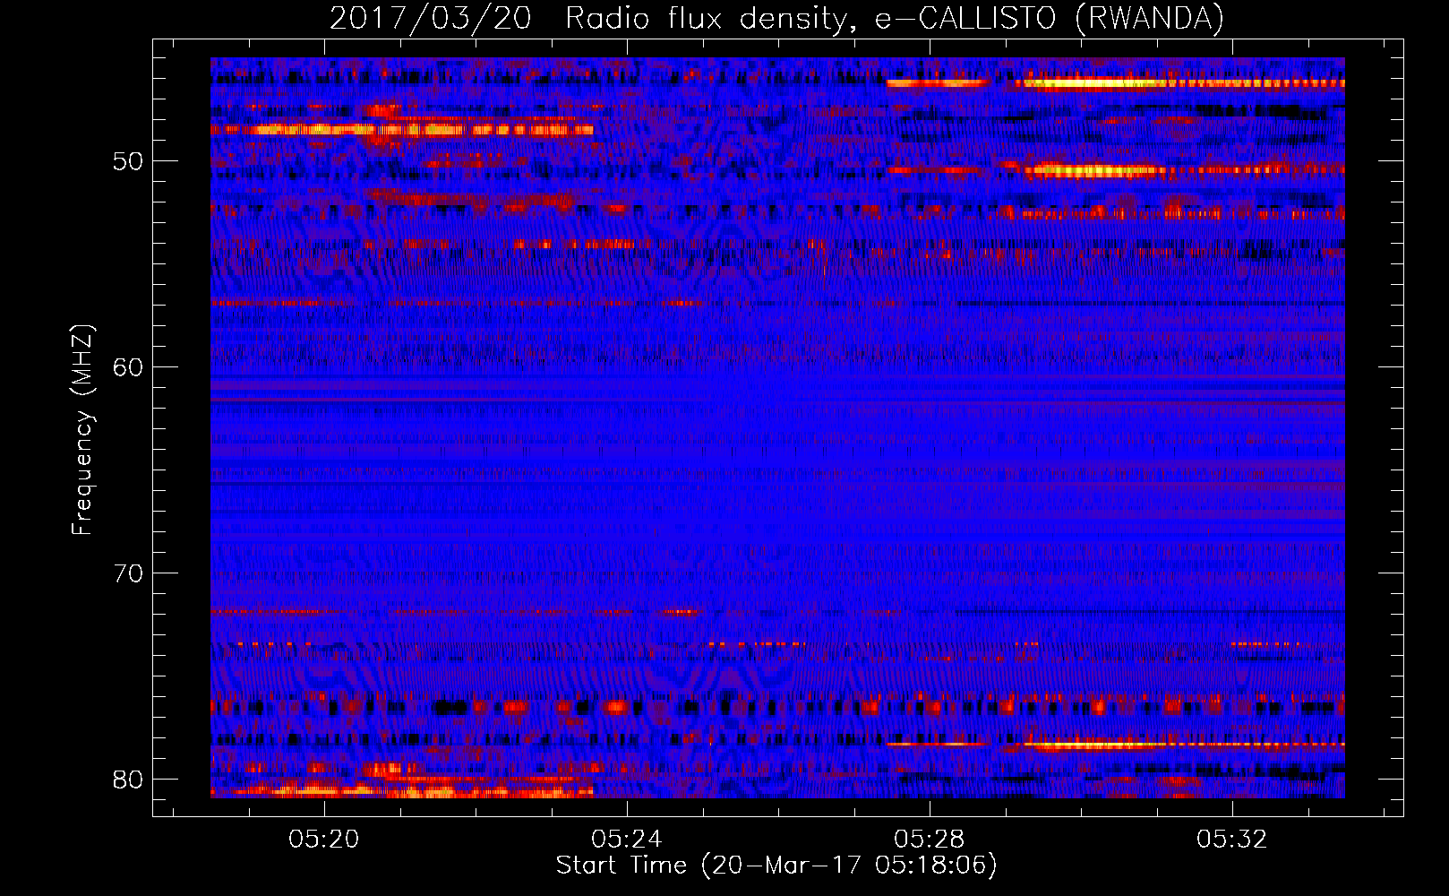Click the plot title "Radio flux density, e-CALLISTO (RWANDA)"

(895, 18)
